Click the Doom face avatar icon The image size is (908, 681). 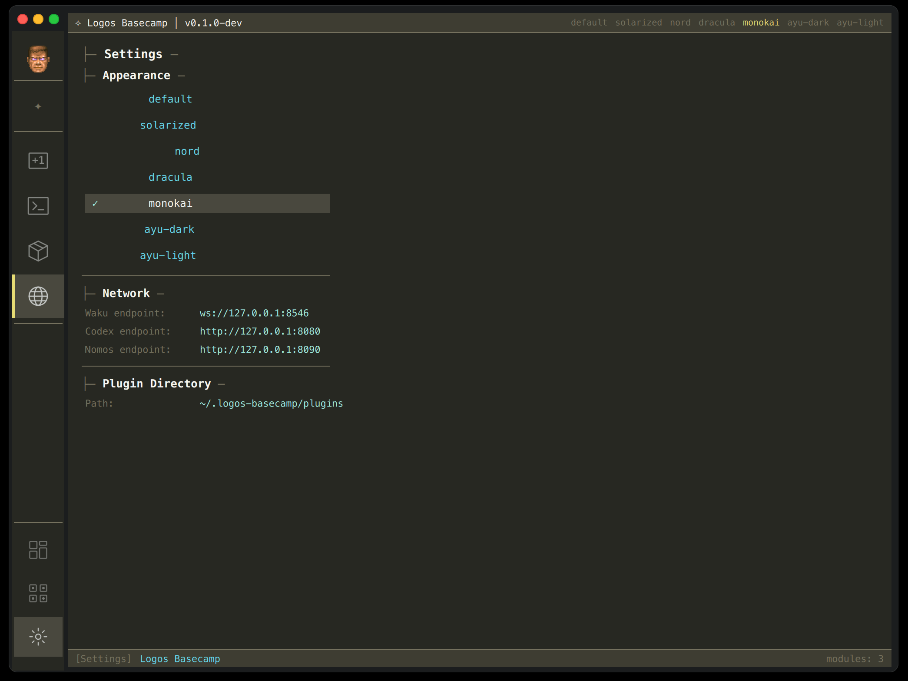(38, 59)
